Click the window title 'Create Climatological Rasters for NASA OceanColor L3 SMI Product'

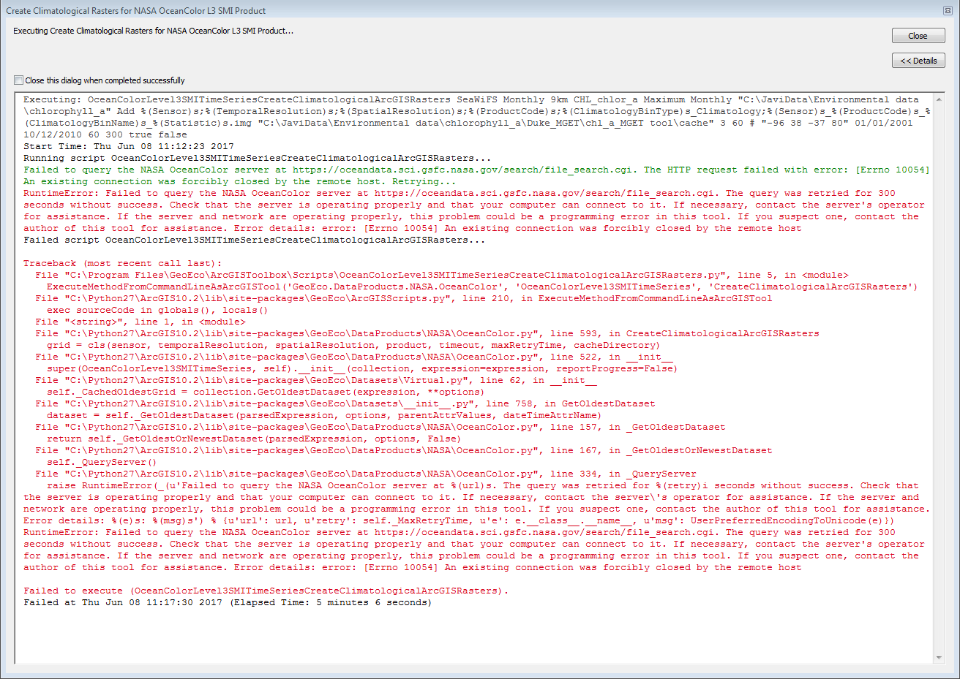136,11
